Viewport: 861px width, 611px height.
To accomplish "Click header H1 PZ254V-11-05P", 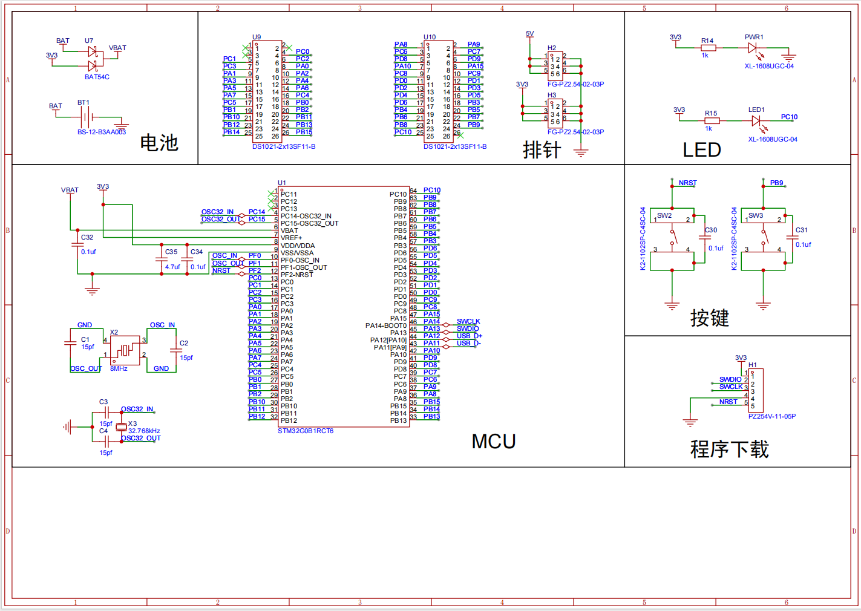I will point(758,390).
